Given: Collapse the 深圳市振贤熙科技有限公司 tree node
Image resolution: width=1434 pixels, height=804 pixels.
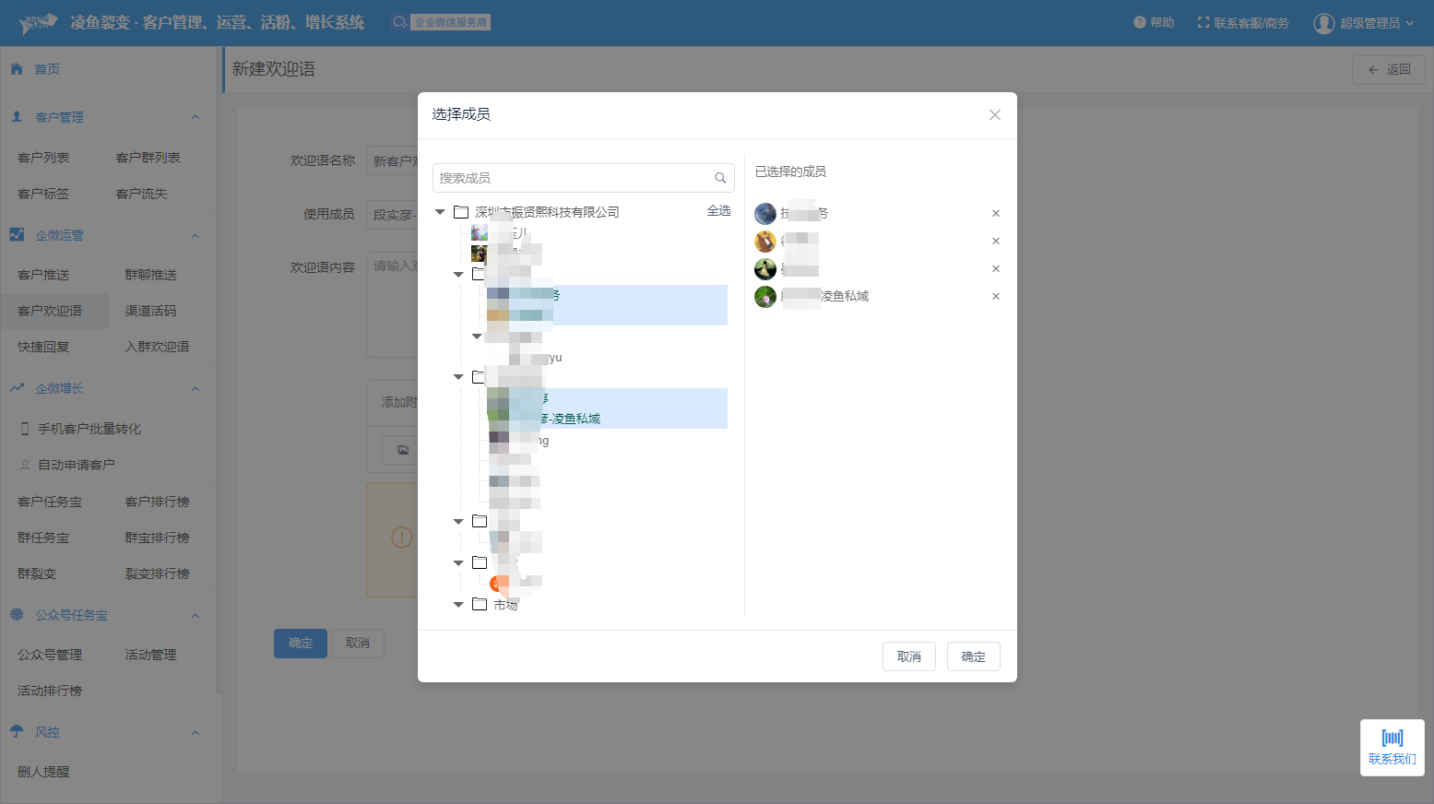Looking at the screenshot, I should [440, 212].
